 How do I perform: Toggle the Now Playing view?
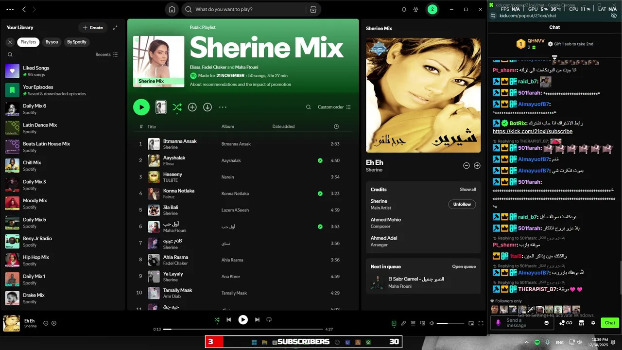[394, 323]
